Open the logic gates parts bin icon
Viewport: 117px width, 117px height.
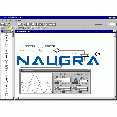click(33, 28)
